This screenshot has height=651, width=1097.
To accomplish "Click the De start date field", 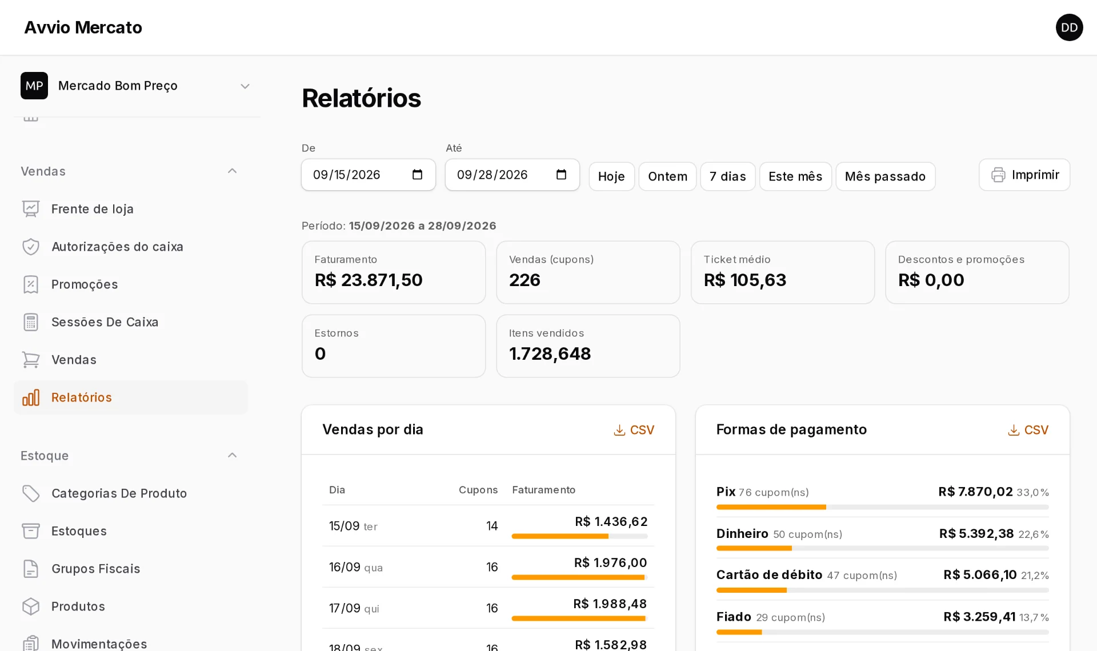I will 369,175.
